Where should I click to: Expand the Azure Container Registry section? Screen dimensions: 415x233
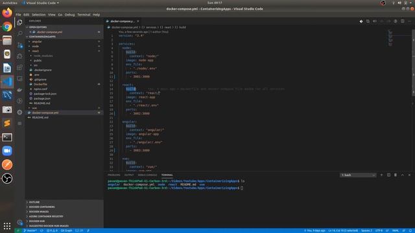click(x=64, y=216)
